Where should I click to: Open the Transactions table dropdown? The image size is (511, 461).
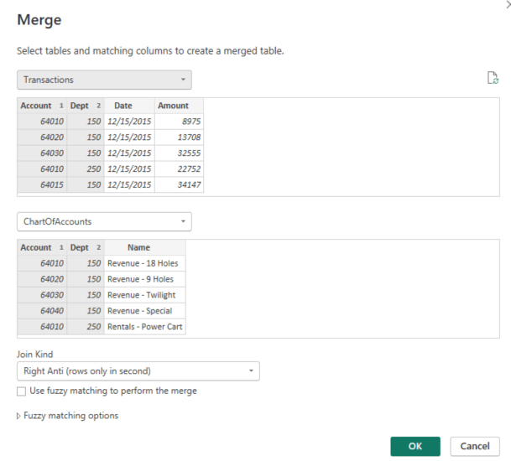click(x=104, y=80)
